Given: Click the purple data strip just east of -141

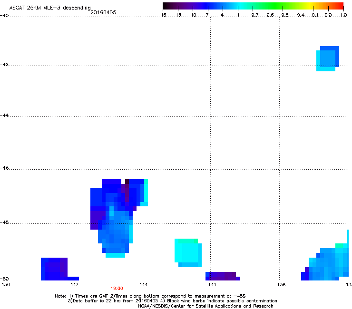Looking at the screenshot, I should (223, 276).
